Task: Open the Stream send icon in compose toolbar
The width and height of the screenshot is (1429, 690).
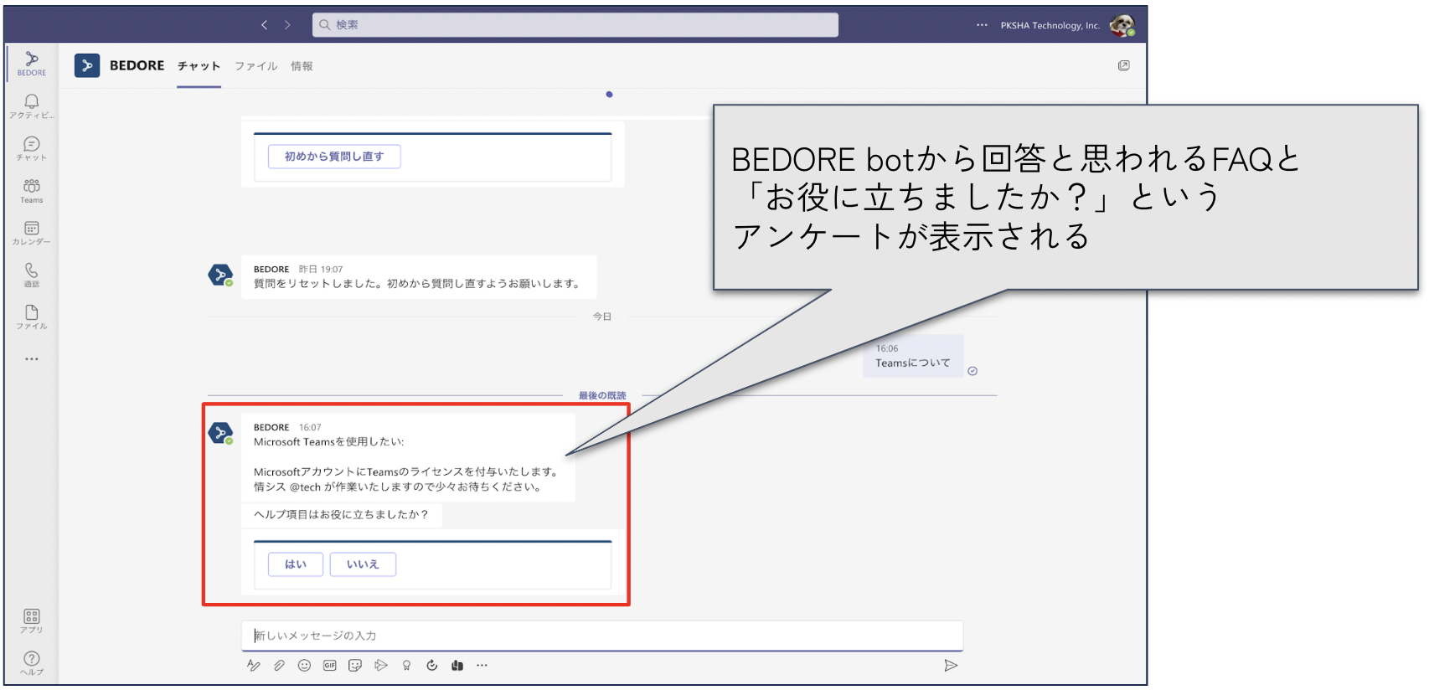Action: pos(381,666)
